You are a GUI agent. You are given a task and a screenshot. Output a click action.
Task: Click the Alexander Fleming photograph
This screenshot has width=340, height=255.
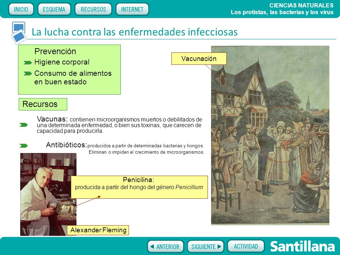[48, 194]
